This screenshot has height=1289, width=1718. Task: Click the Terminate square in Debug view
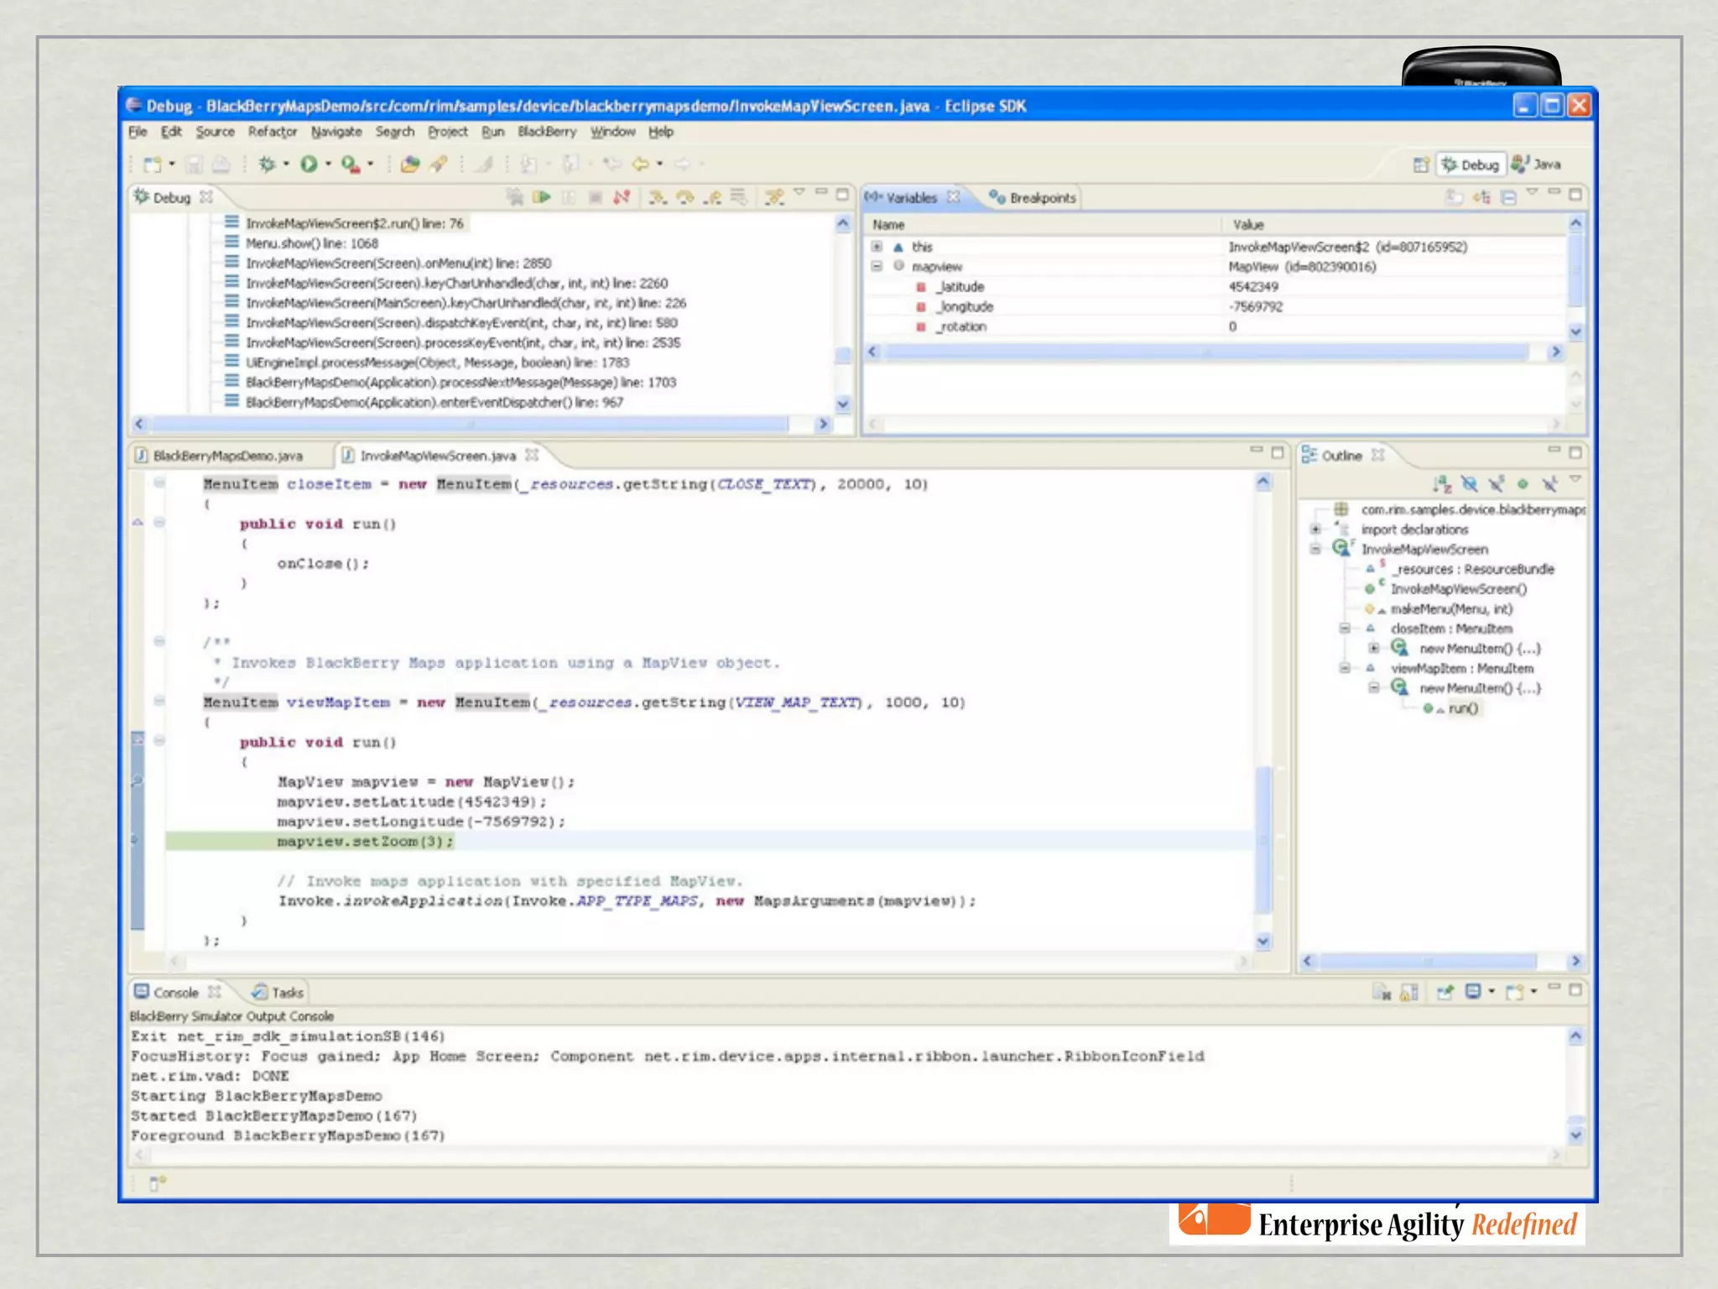595,197
